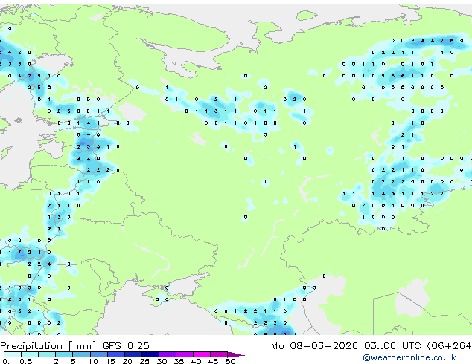
Task: Click the '35' legend scale label
Action: tap(179, 361)
